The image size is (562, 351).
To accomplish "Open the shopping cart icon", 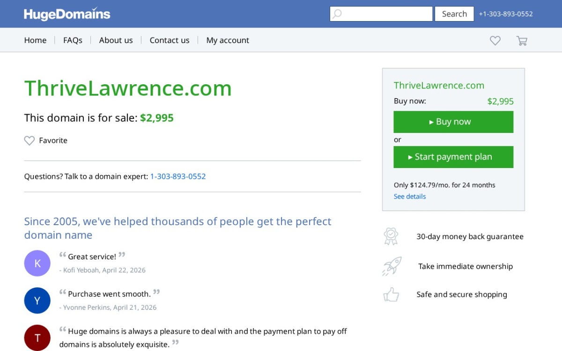I will (x=522, y=41).
